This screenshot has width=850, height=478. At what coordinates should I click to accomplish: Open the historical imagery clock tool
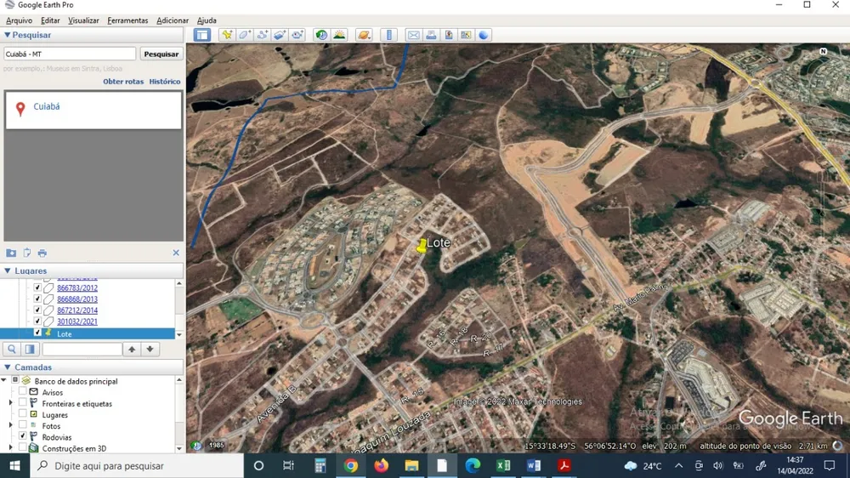[321, 35]
